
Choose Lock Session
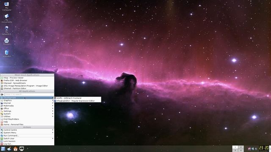coord(27,141)
